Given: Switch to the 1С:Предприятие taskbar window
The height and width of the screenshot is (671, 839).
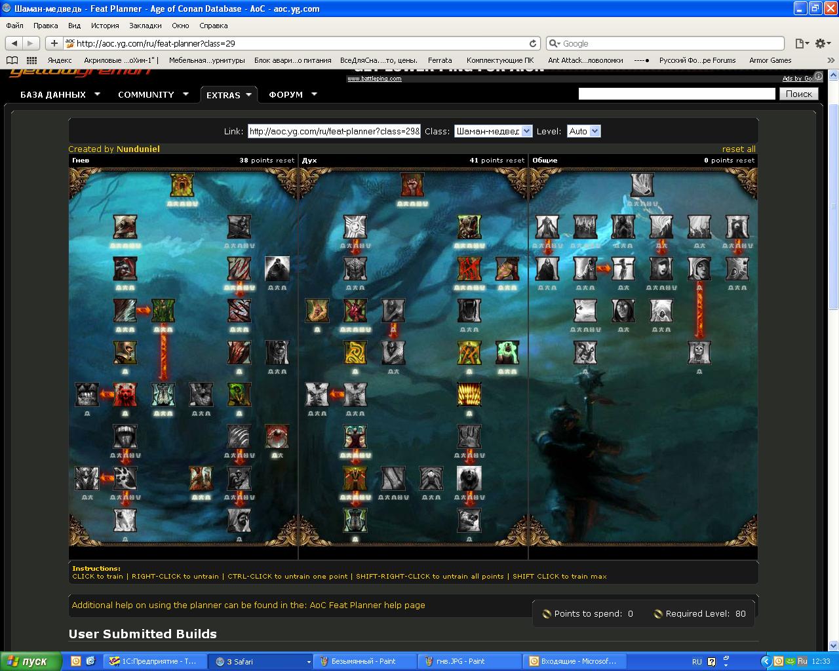Looking at the screenshot, I should [x=155, y=661].
